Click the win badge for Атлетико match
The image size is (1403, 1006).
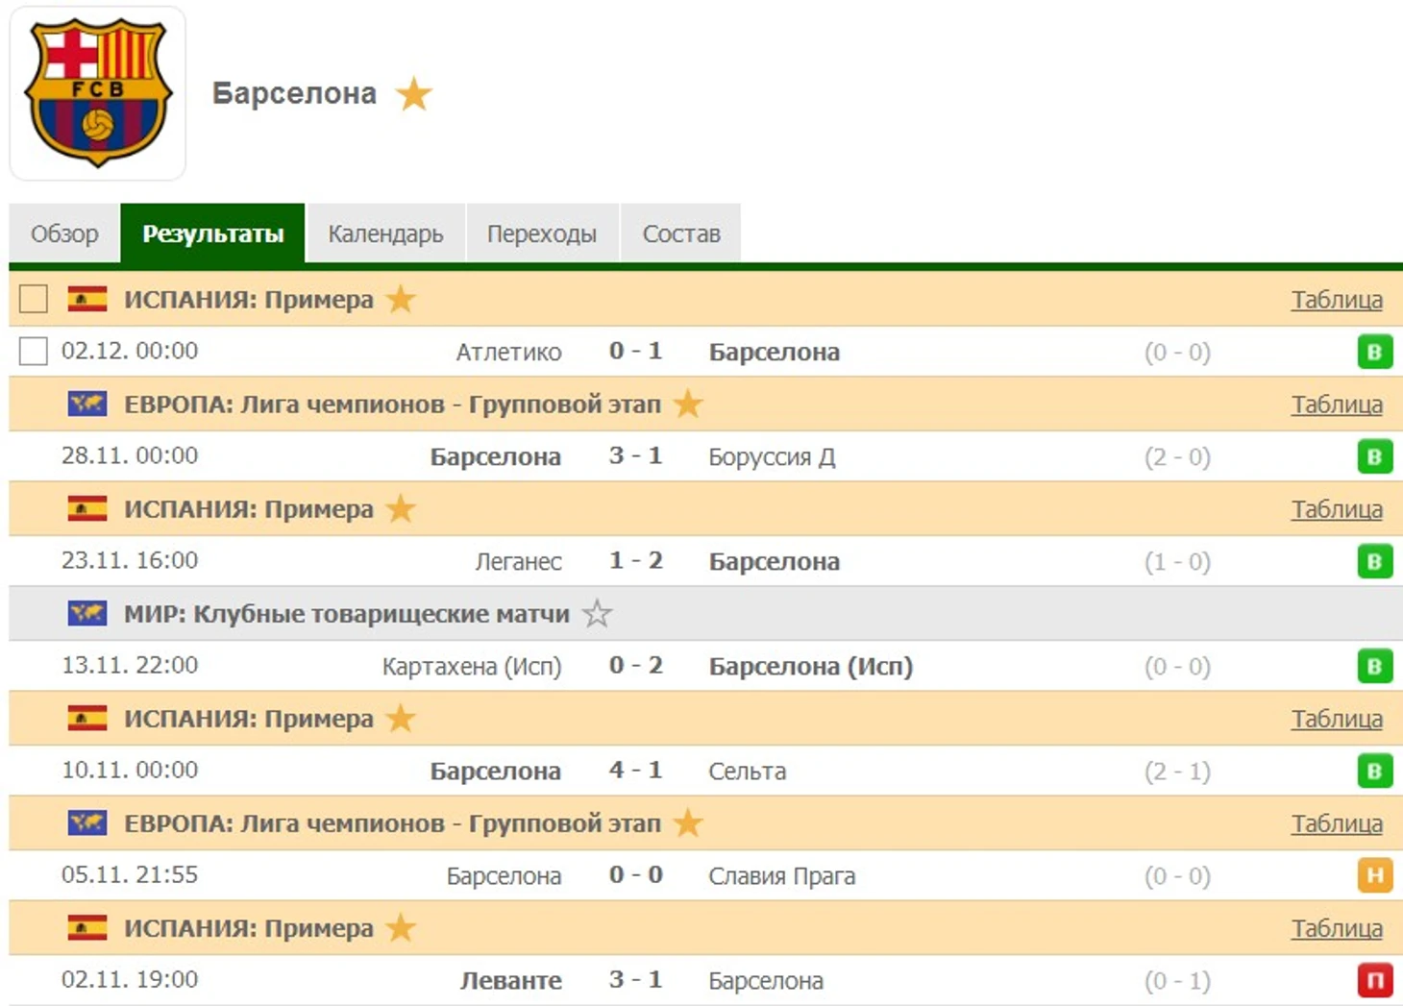tap(1374, 352)
